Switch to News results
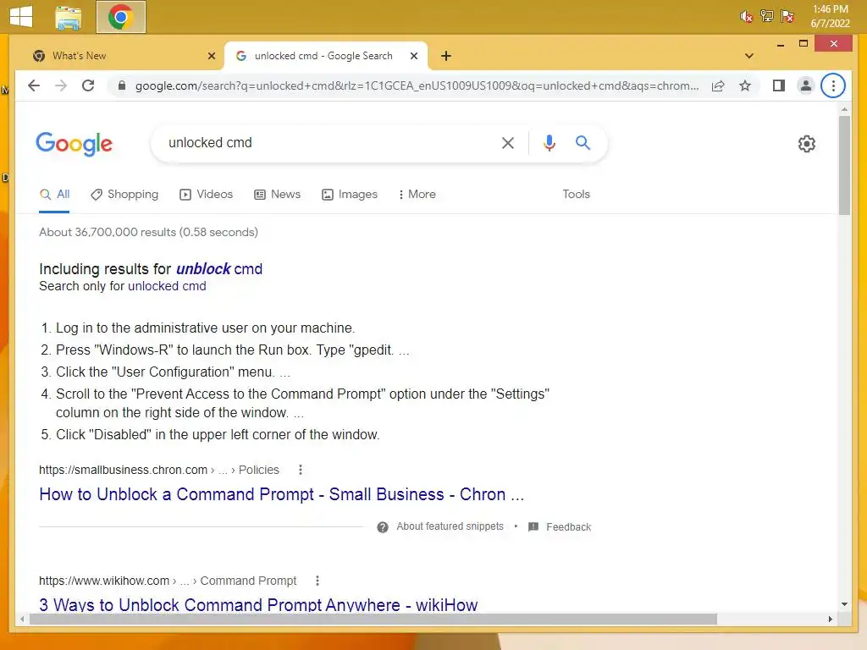 point(277,195)
